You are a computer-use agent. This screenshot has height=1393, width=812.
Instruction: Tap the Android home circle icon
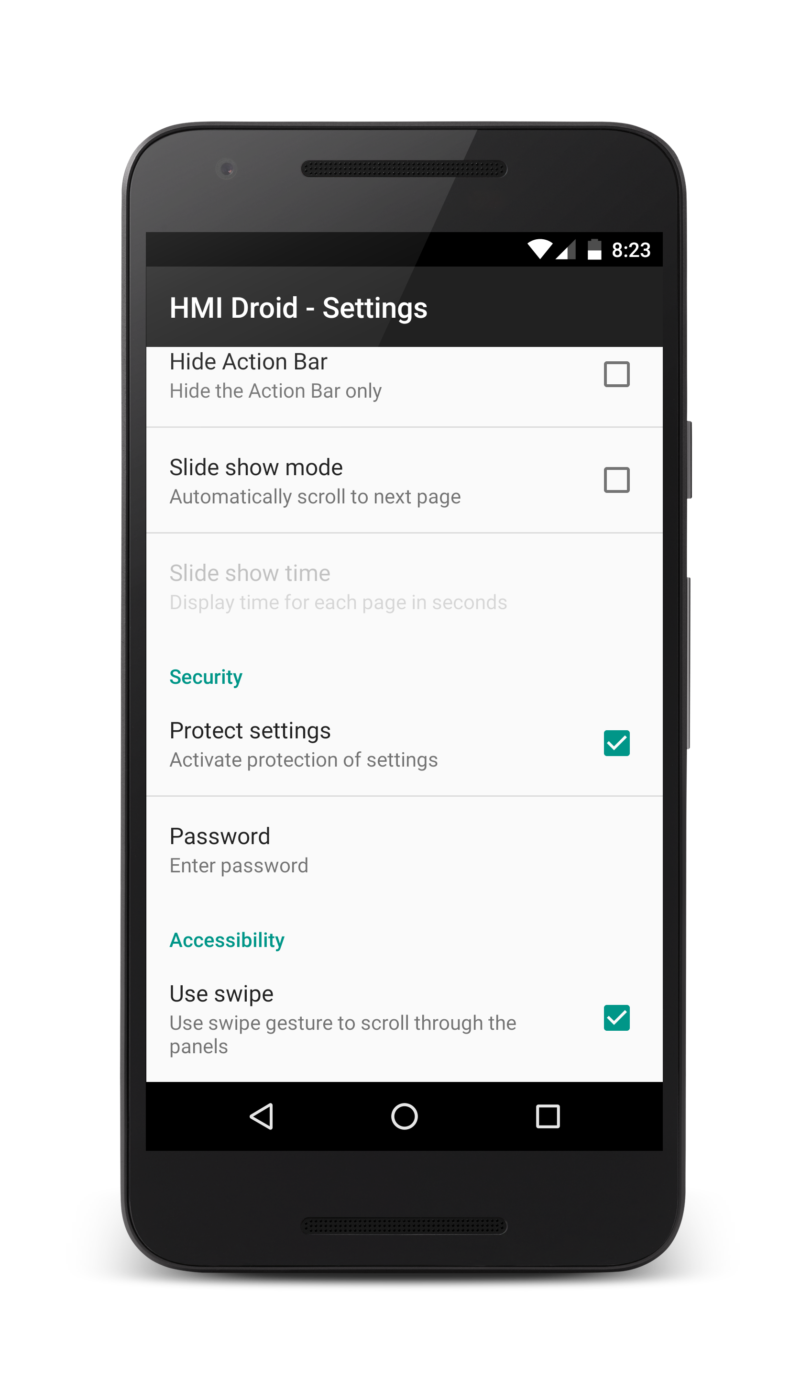click(x=405, y=1116)
